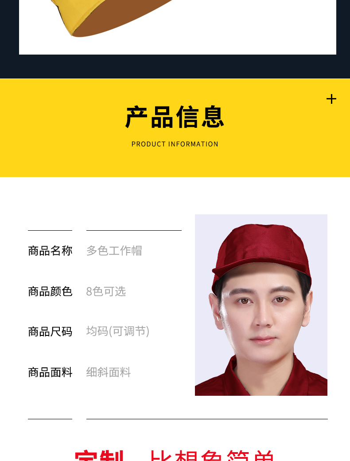The height and width of the screenshot is (461, 350).
Task: Click the dark navy frame border
Action: (175, 67)
